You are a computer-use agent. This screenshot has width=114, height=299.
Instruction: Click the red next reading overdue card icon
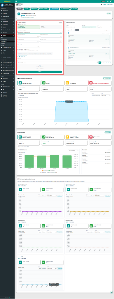(91, 83)
